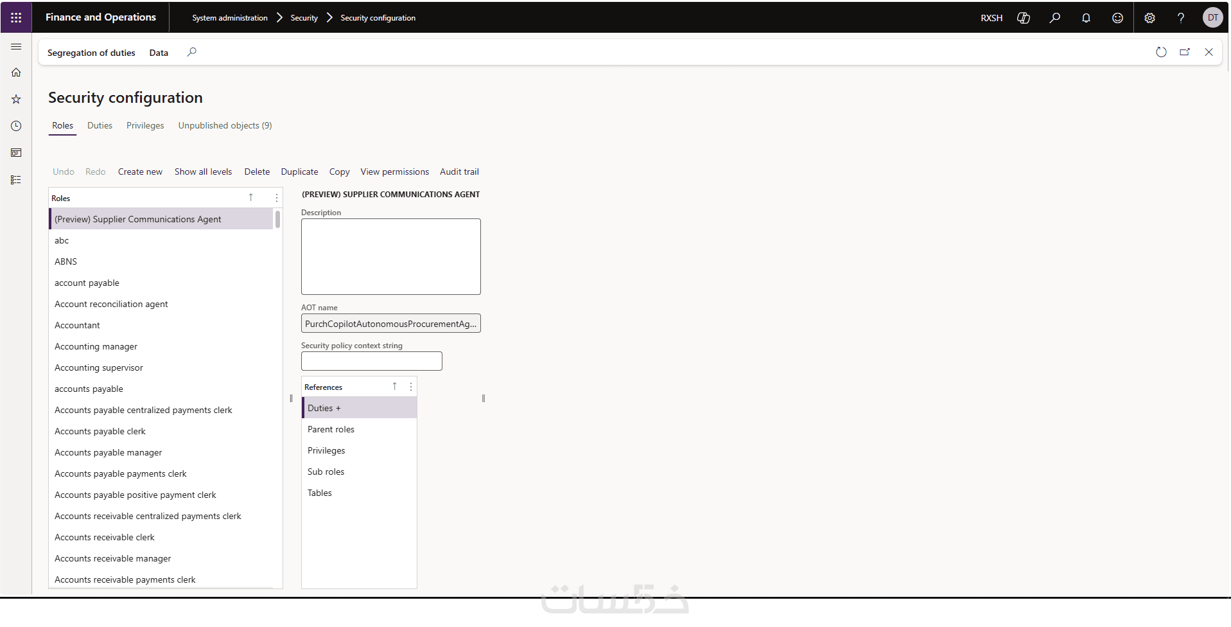The image size is (1231, 627).
Task: Click the Security breadcrumb
Action: (x=304, y=18)
